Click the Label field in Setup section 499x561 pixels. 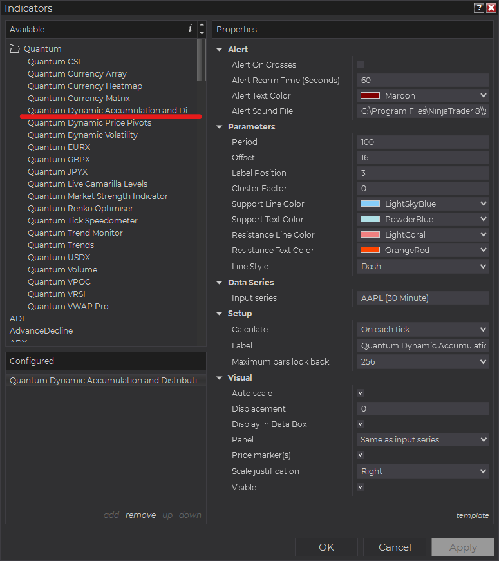pyautogui.click(x=423, y=346)
